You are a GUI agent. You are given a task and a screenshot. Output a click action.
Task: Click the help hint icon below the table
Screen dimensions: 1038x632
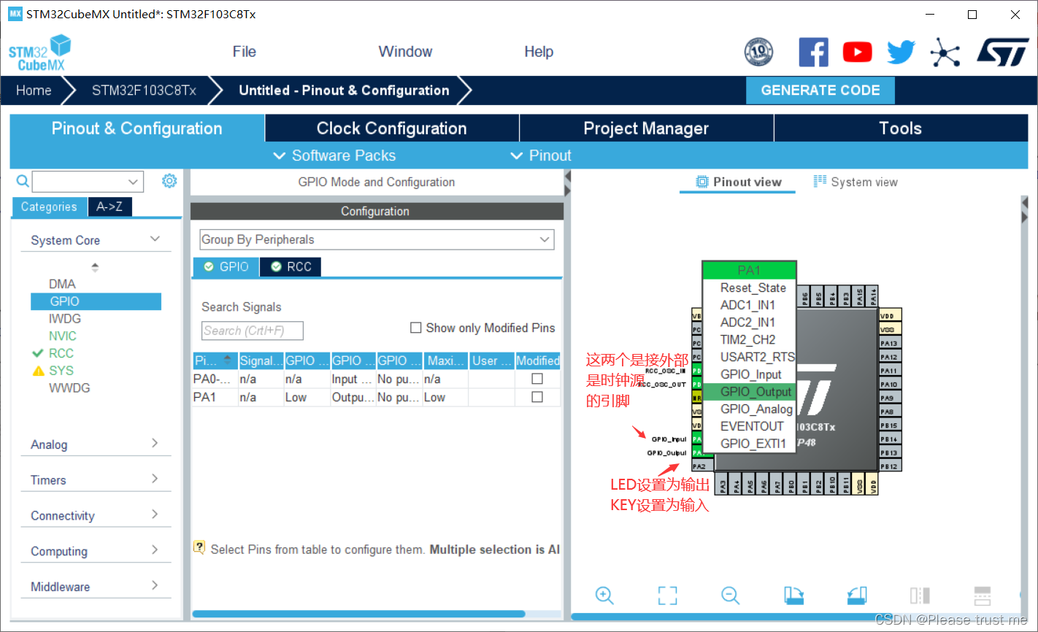[x=199, y=547]
